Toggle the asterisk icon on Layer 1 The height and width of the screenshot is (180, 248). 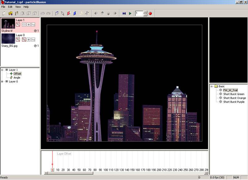tap(29, 24)
